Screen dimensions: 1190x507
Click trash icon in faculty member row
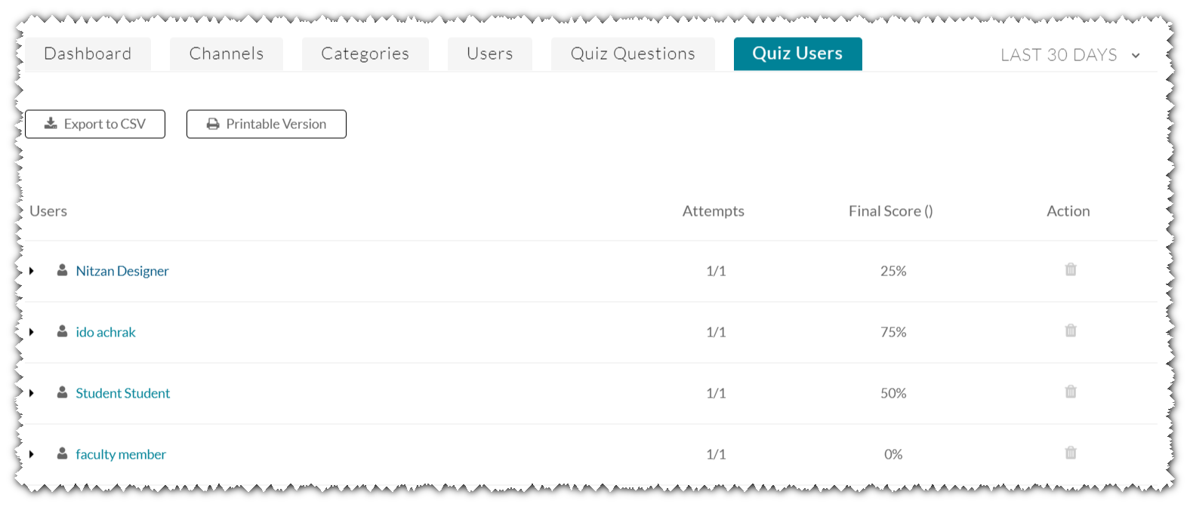(x=1070, y=453)
